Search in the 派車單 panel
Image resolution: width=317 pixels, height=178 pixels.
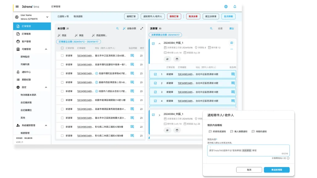coord(211,28)
